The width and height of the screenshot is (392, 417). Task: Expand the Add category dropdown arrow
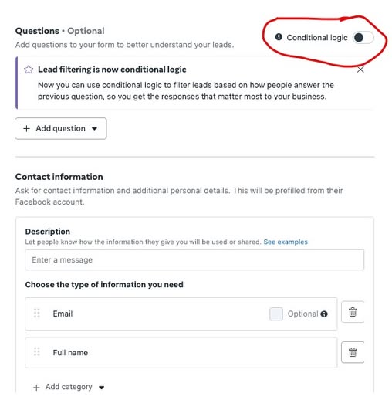click(x=101, y=388)
